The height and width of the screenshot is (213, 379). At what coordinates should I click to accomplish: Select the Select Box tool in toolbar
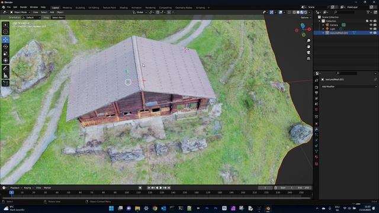[x=5, y=25]
